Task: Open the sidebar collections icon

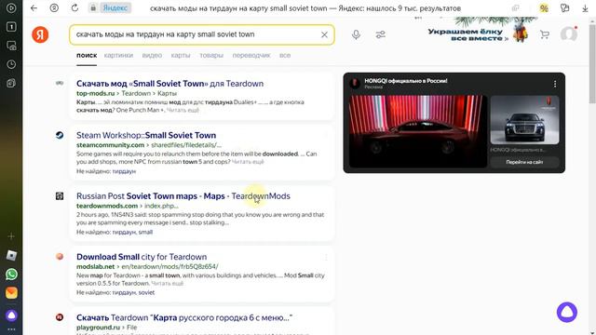Action: (11, 83)
